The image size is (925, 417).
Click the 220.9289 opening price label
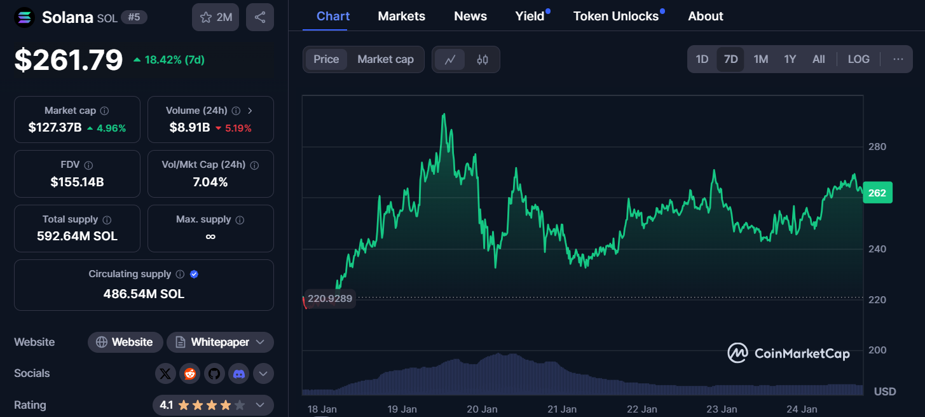coord(329,298)
